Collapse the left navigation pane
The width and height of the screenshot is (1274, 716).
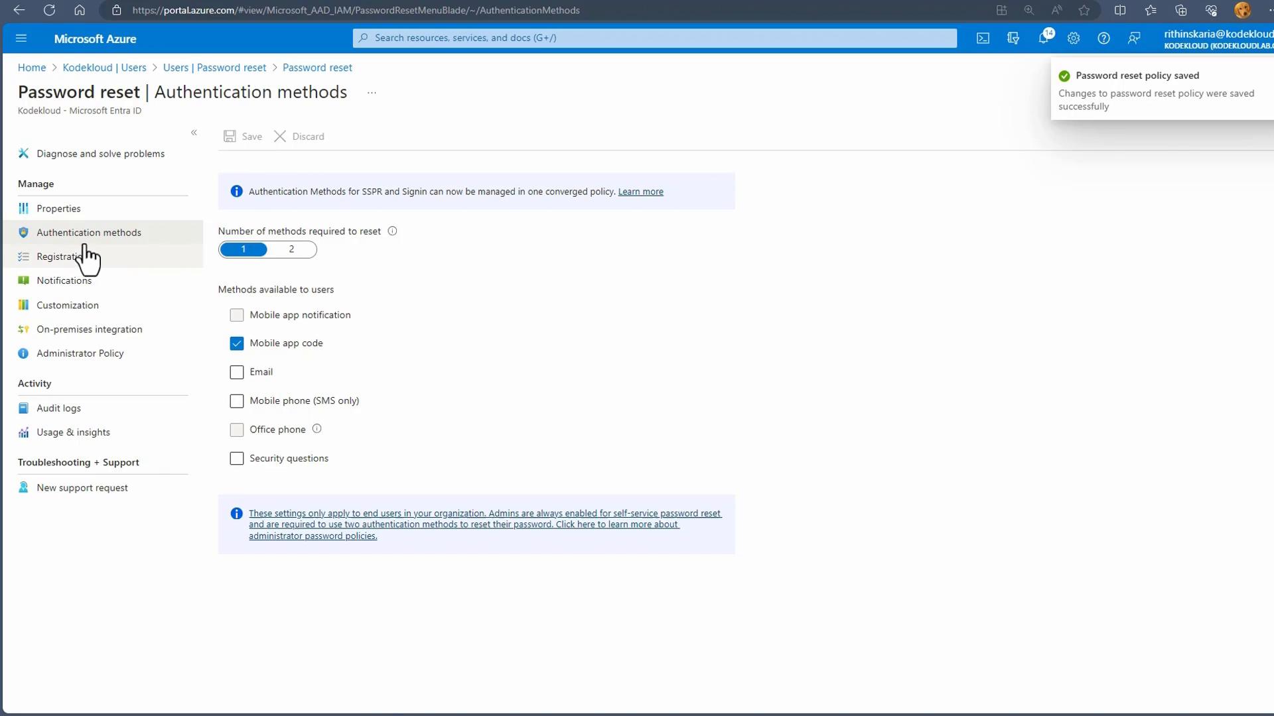(194, 133)
